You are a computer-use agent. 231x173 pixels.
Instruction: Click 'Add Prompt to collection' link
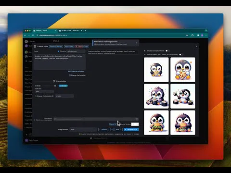pyautogui.click(x=76, y=72)
